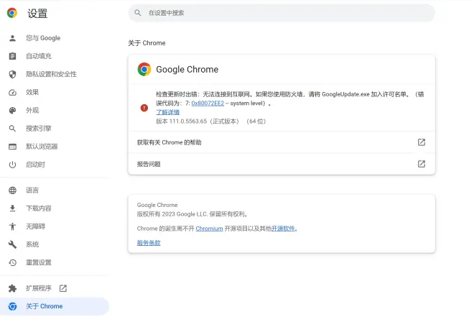Go to 下载内容 settings section
Screen dimensions: 474x317
coord(38,208)
